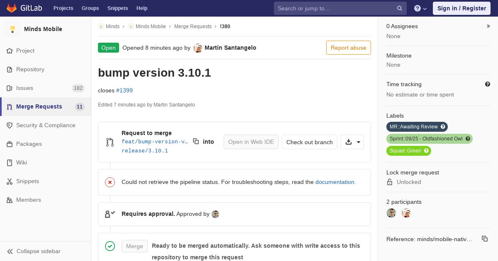This screenshot has width=498, height=261.
Task: Click the Unlocked lock icon
Action: coord(390,182)
